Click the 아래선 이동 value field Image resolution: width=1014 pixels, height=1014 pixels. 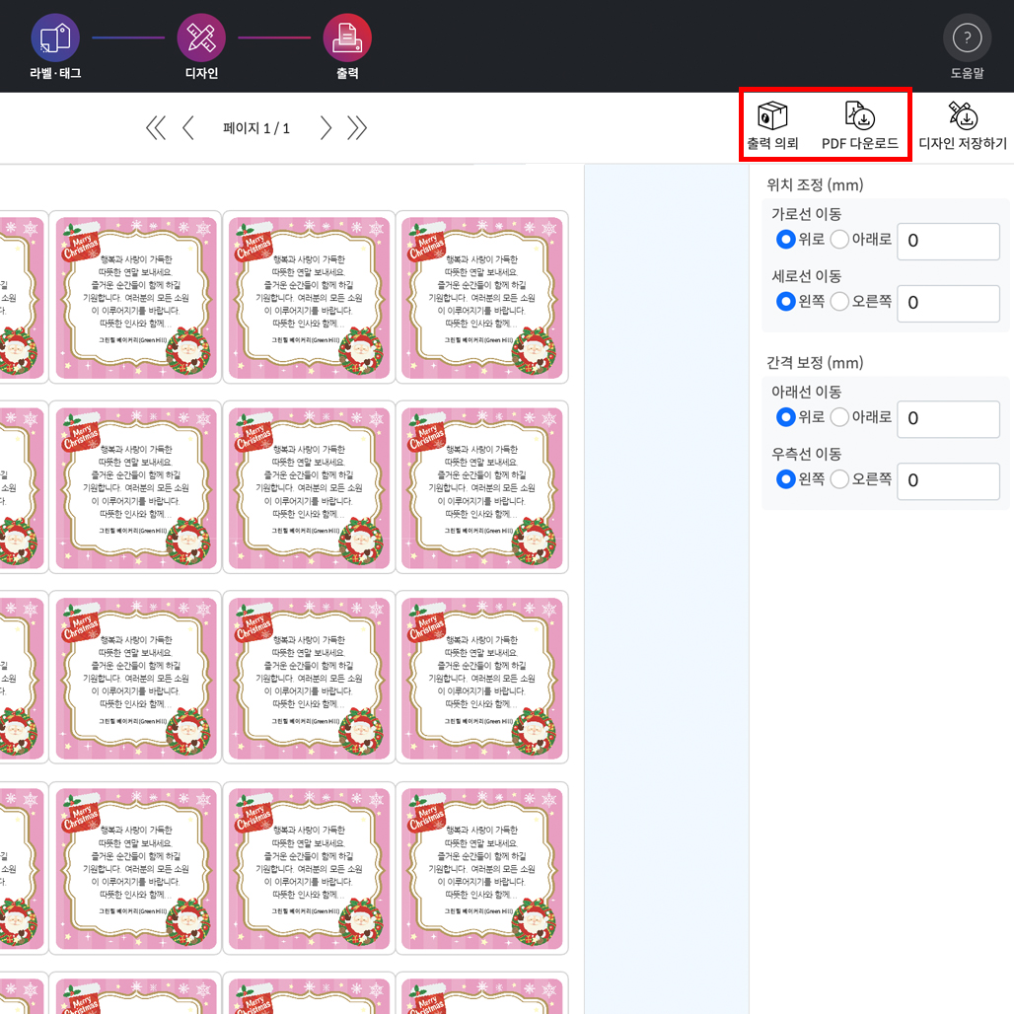click(x=948, y=419)
